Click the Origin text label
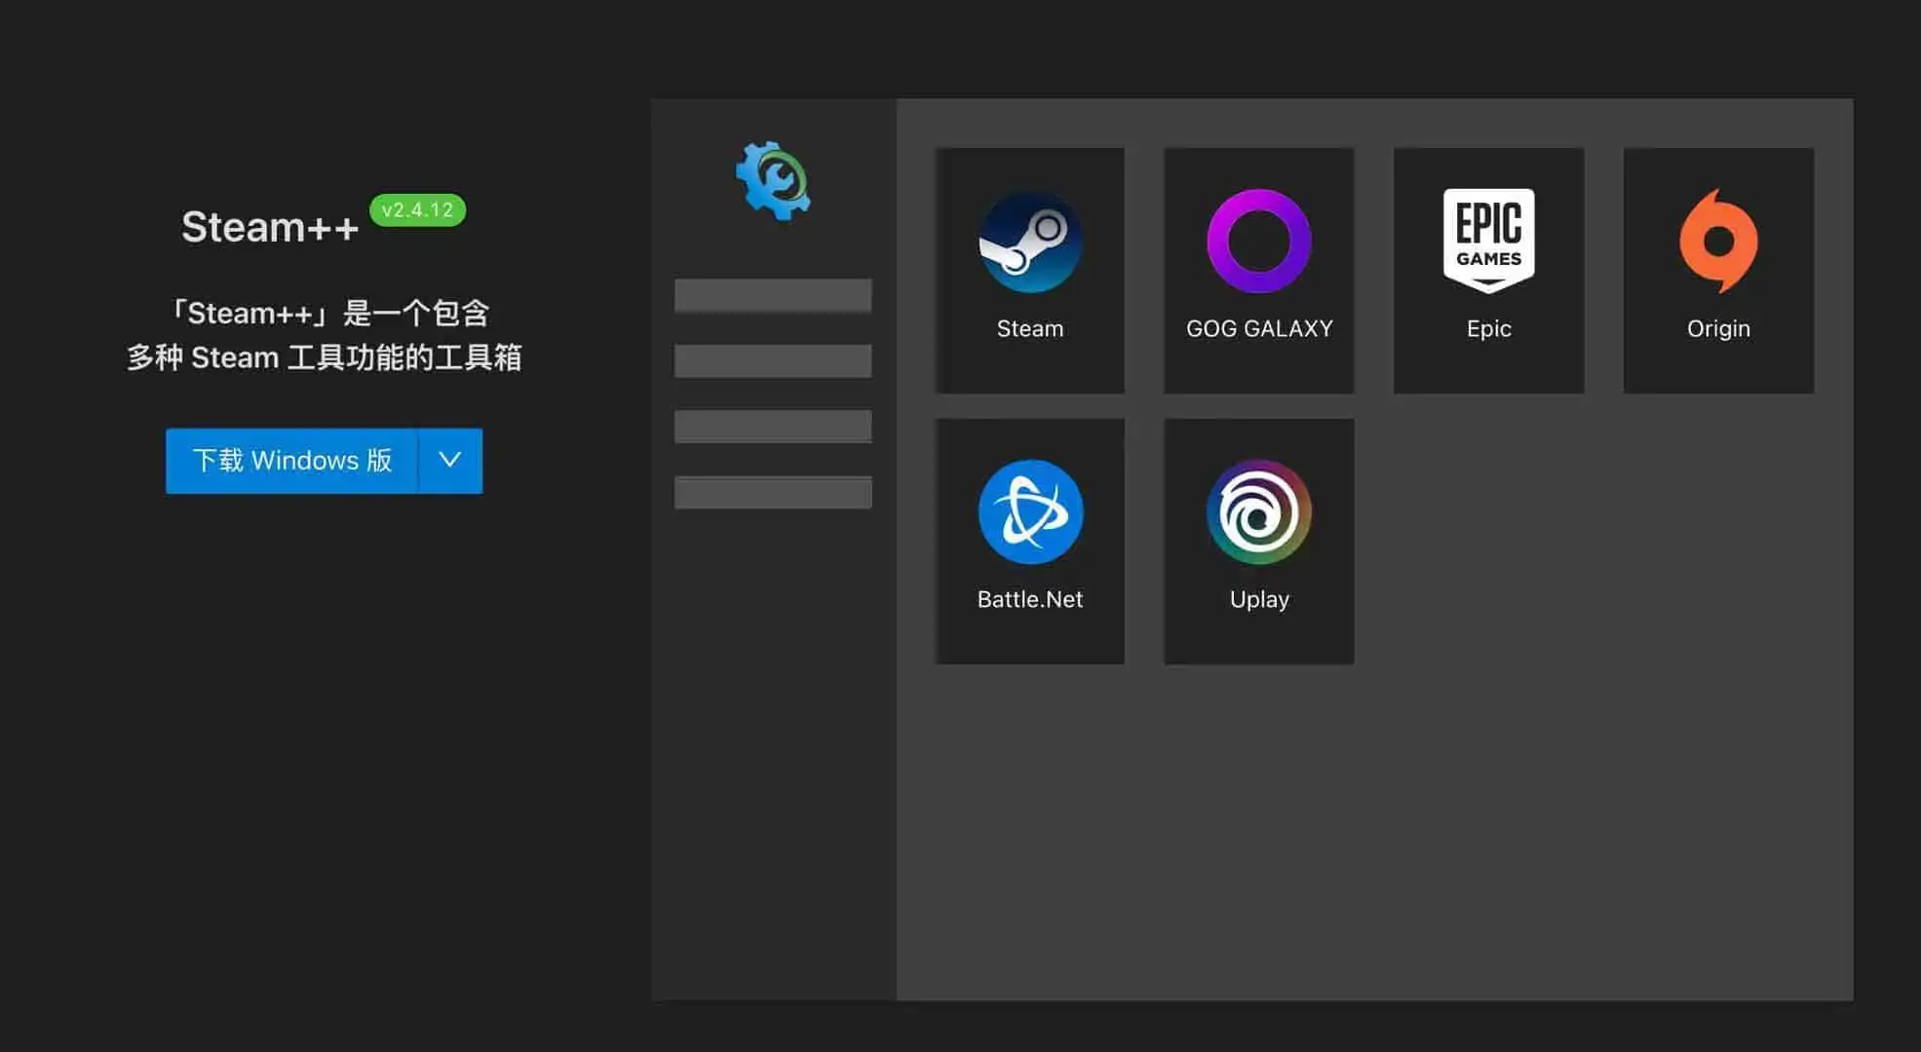The width and height of the screenshot is (1921, 1052). [x=1718, y=328]
